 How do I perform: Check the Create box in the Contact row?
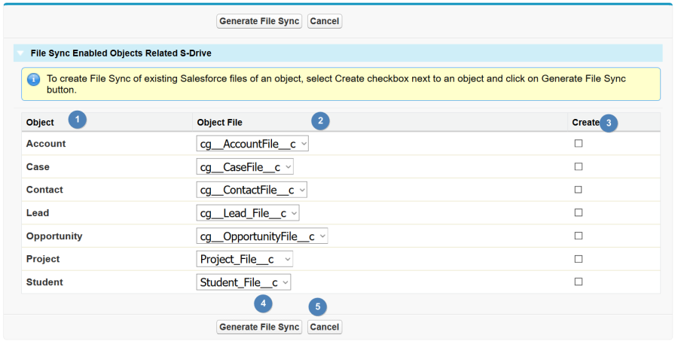pyautogui.click(x=579, y=190)
